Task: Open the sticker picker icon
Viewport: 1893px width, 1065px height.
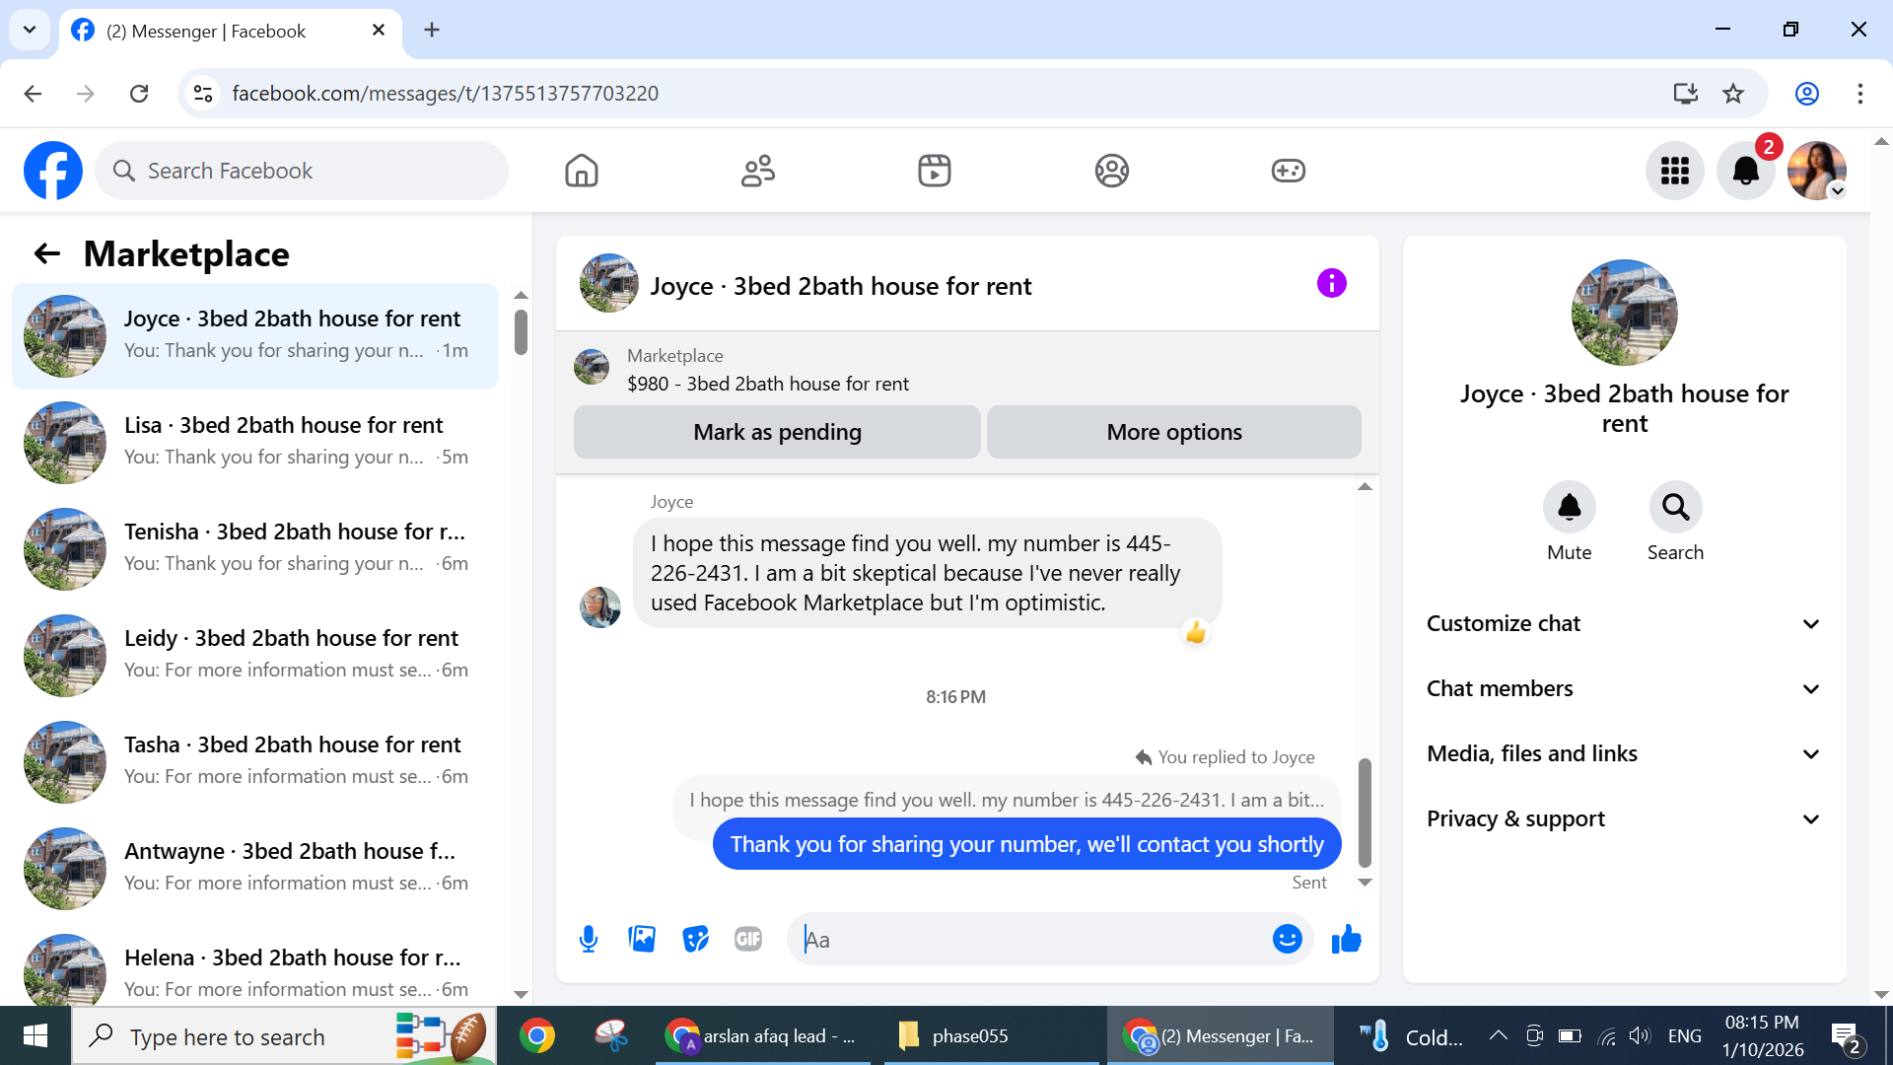Action: [x=695, y=939]
